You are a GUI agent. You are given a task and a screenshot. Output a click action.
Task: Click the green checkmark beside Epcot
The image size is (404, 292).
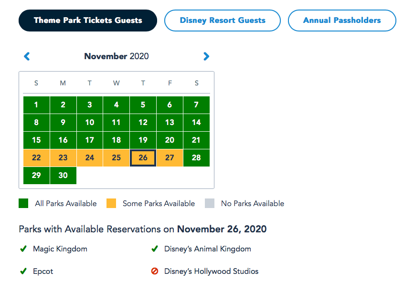click(x=23, y=271)
